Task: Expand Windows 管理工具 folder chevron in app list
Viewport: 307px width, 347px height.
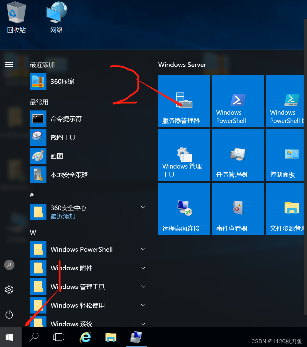Action: coord(143,287)
